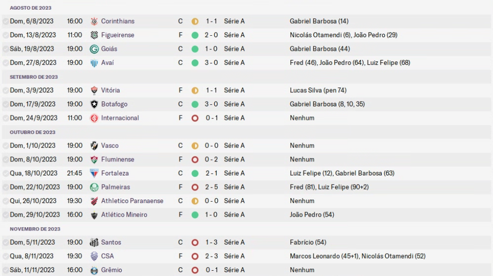Image resolution: width=493 pixels, height=276 pixels.
Task: Click the Fortaleza club crest icon
Action: [94, 174]
